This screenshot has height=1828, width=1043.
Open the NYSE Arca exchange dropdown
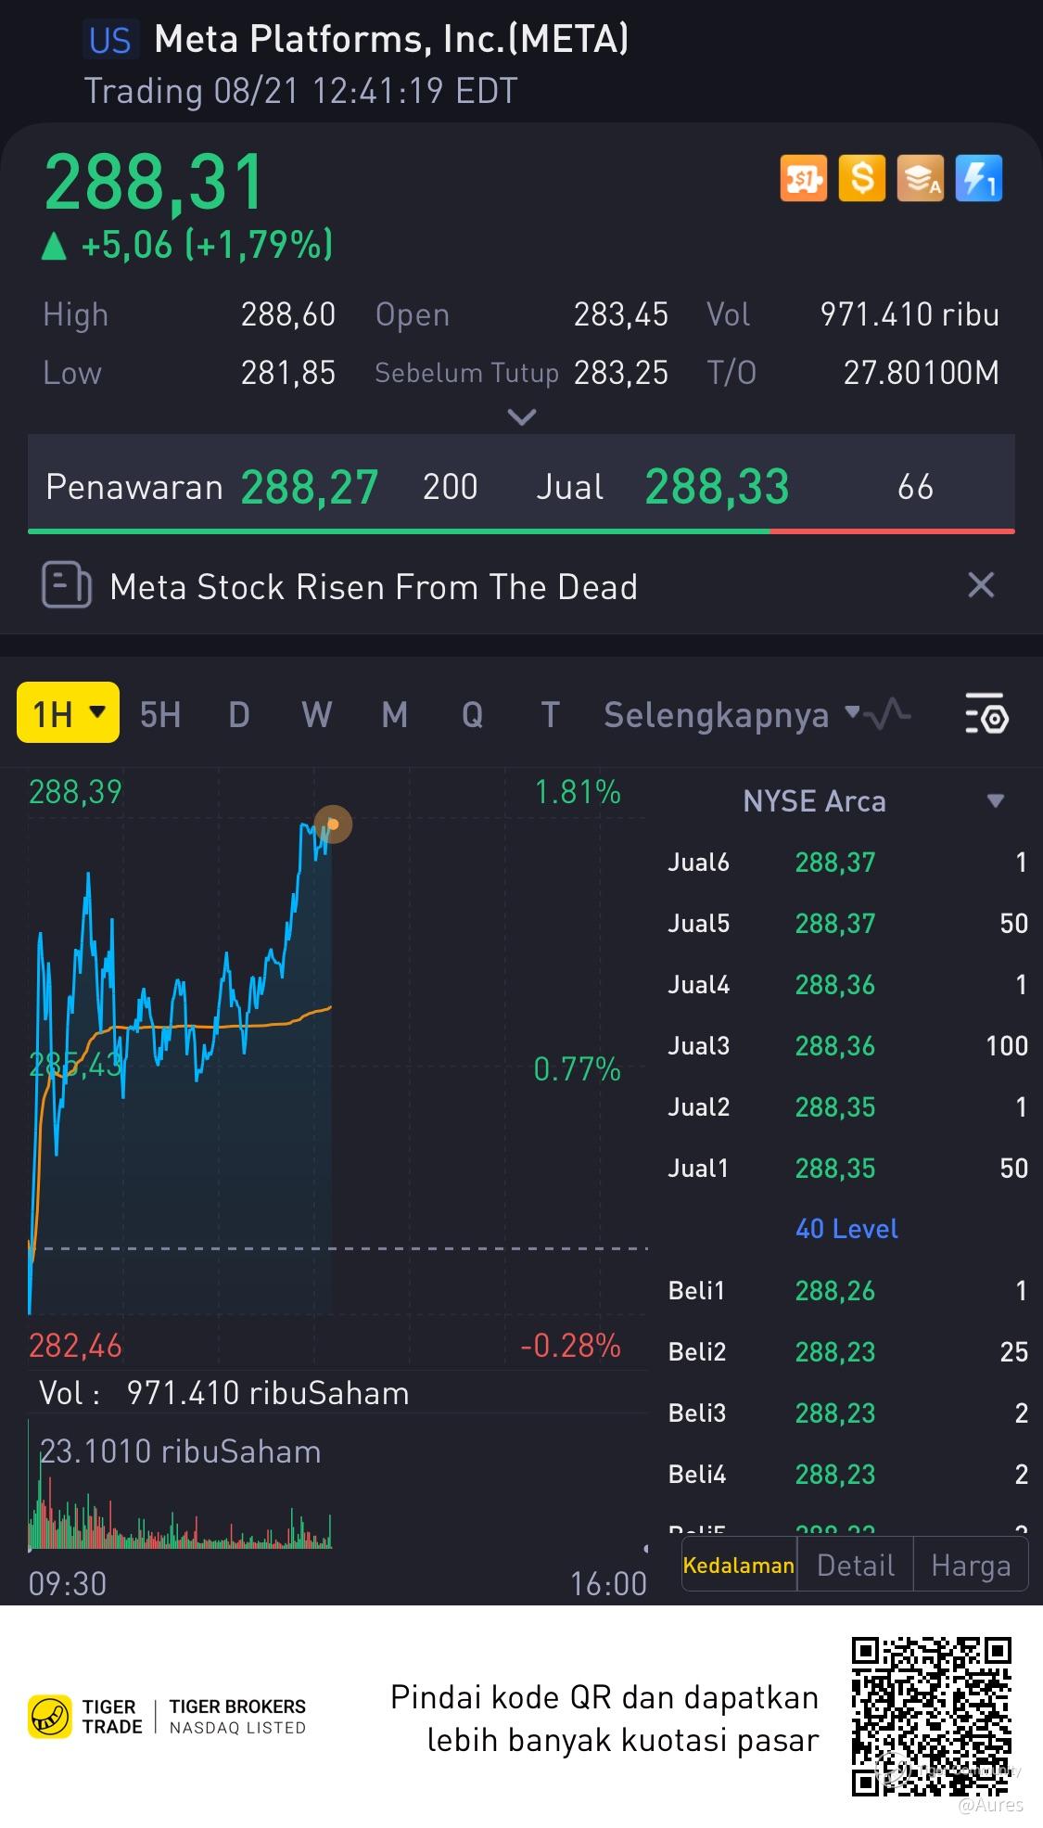[995, 801]
